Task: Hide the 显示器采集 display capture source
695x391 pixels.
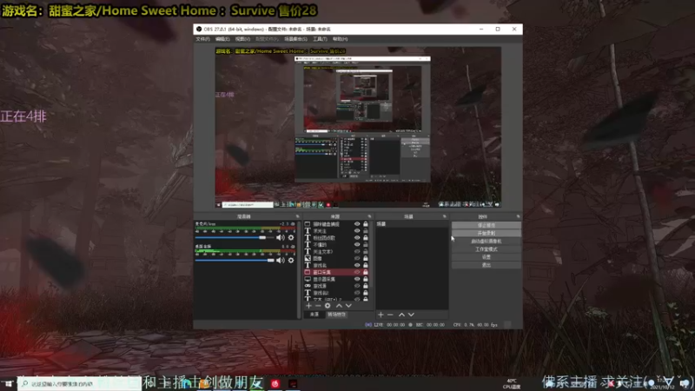Action: point(357,279)
